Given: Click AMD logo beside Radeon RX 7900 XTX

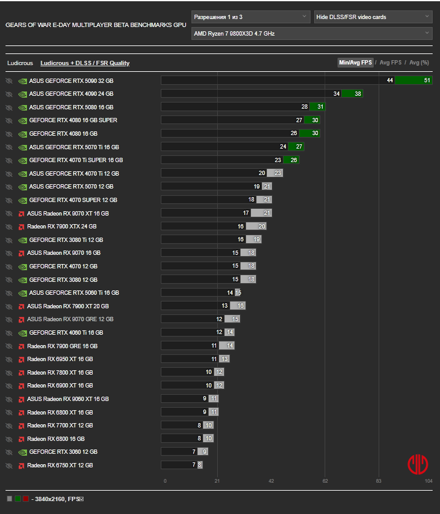Looking at the screenshot, I should click(21, 227).
